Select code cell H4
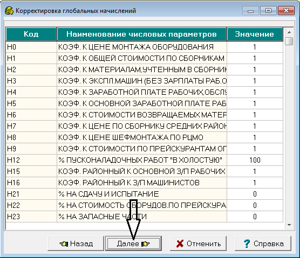This screenshot has height=258, width=300. pos(31,92)
